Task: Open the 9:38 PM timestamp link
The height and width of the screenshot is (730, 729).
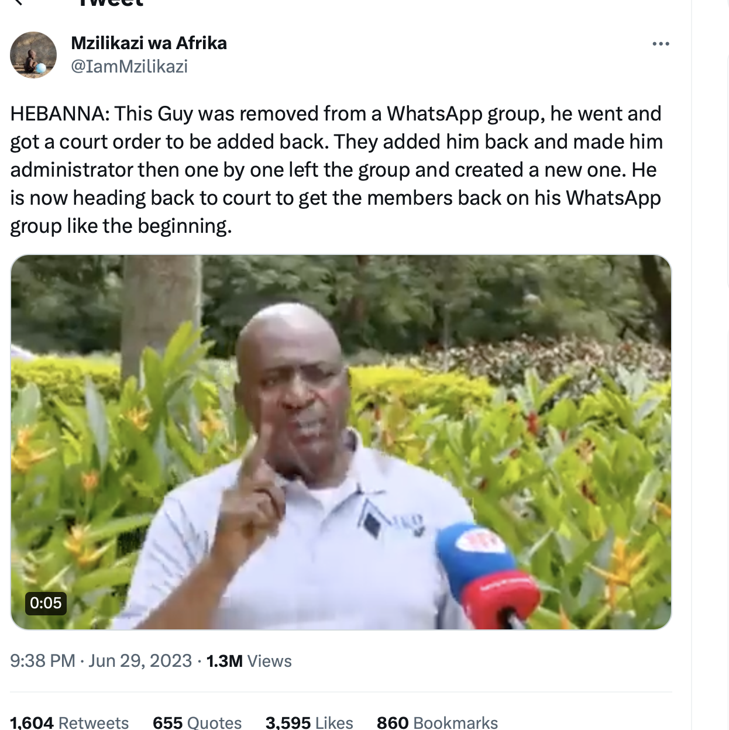Action: 43,661
